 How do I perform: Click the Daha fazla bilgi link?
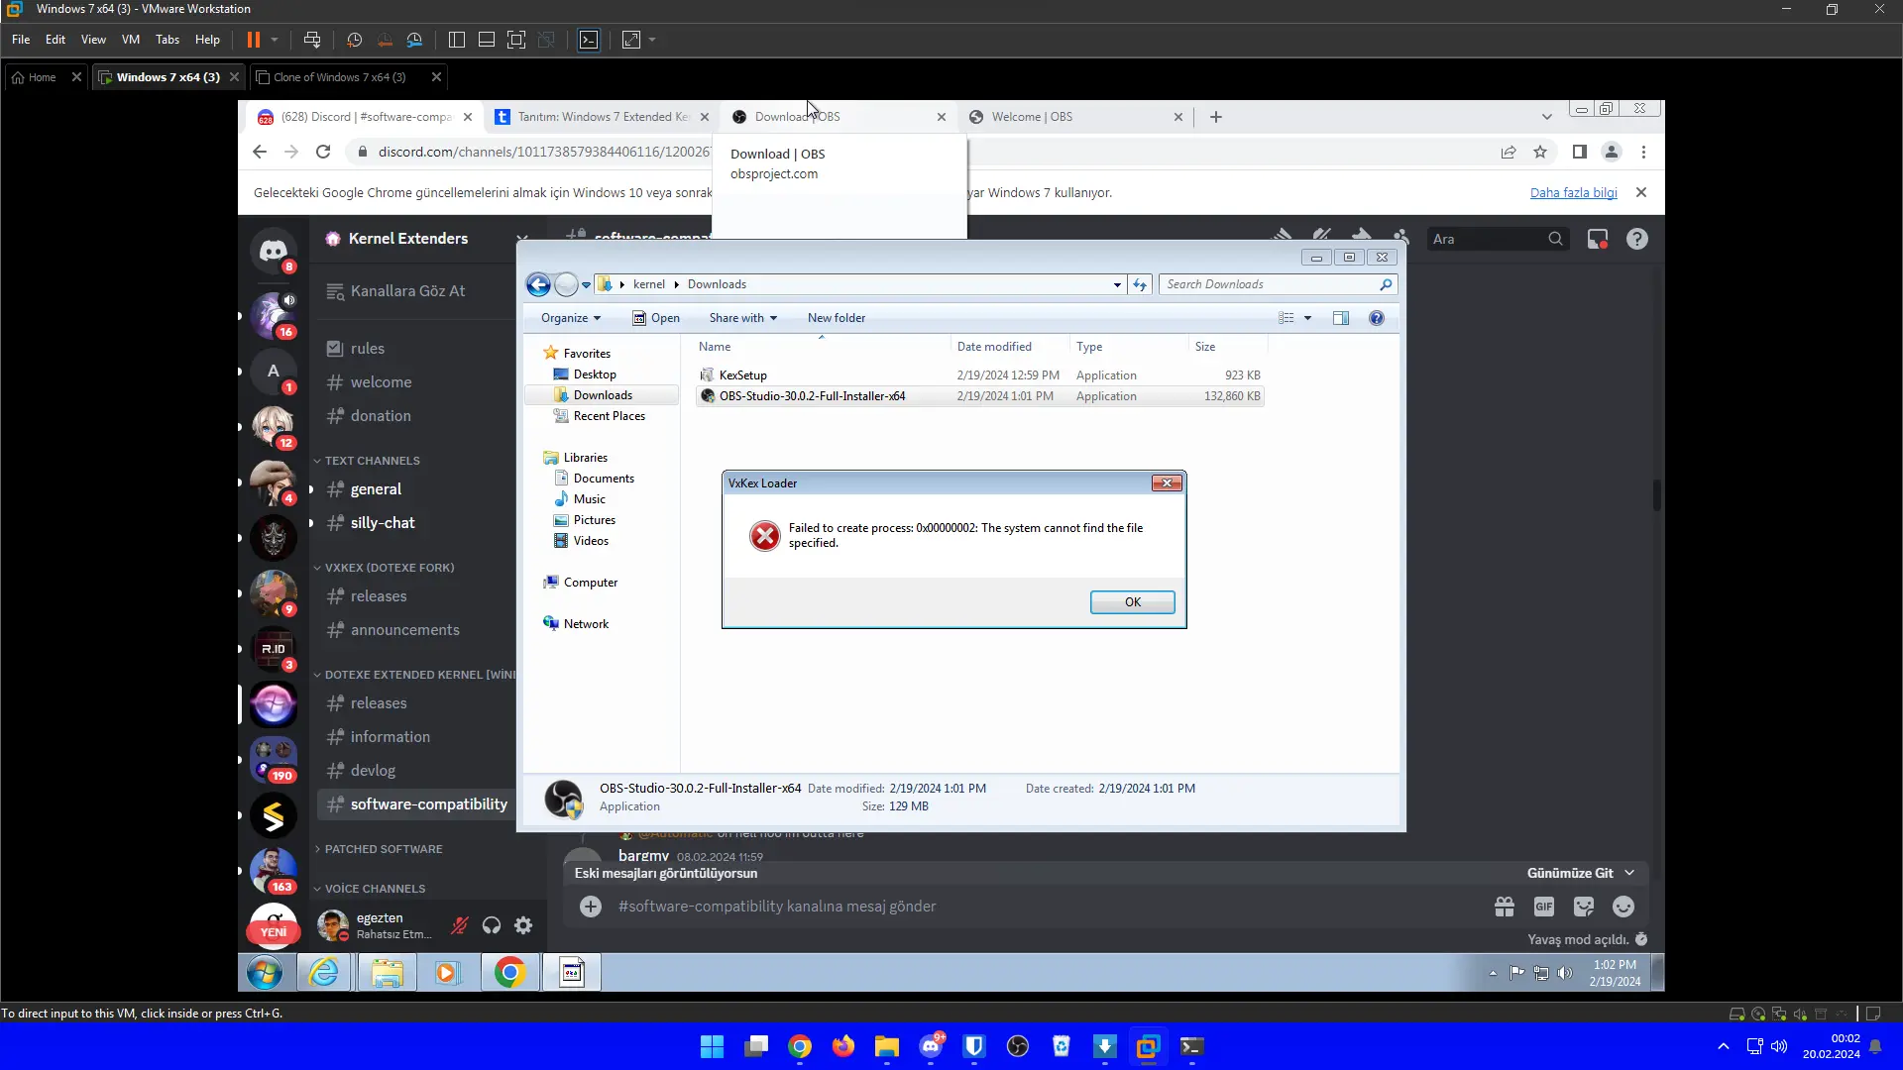coord(1574,193)
